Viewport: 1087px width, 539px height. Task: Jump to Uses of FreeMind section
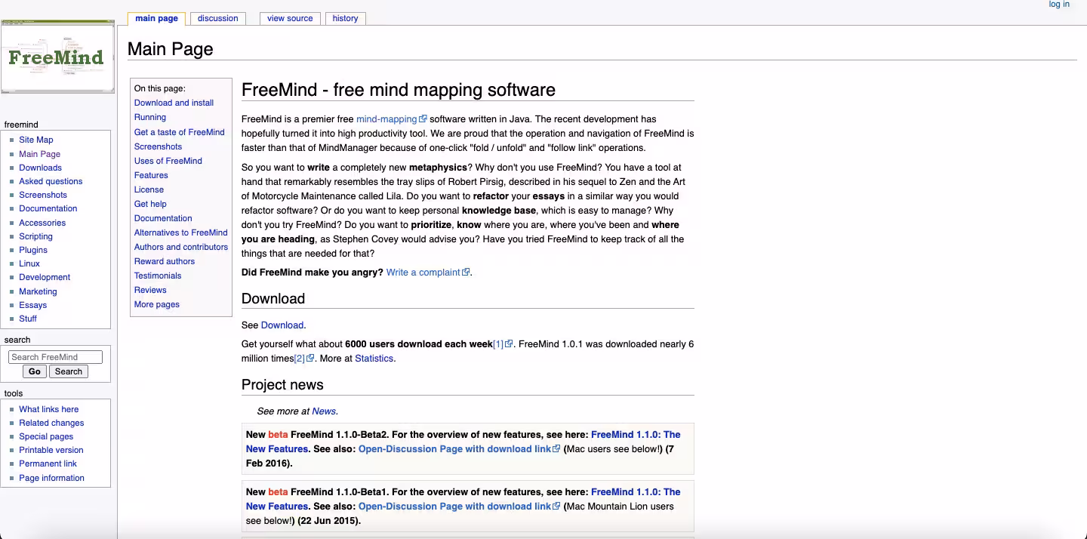click(168, 161)
